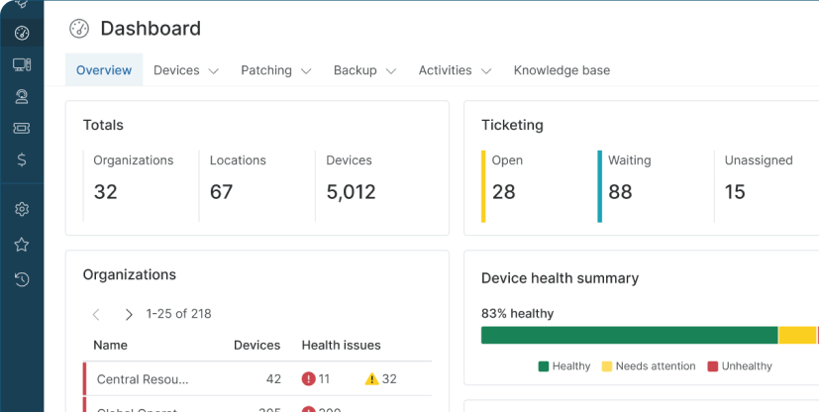The width and height of the screenshot is (819, 412).
Task: Go to previous page of Organizations list
Action: (x=96, y=314)
